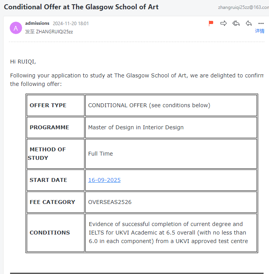This screenshot has height=274, width=269.
Task: Click the email subject "Conditional Offer at The Glasgow School of Art"
Action: coord(81,7)
